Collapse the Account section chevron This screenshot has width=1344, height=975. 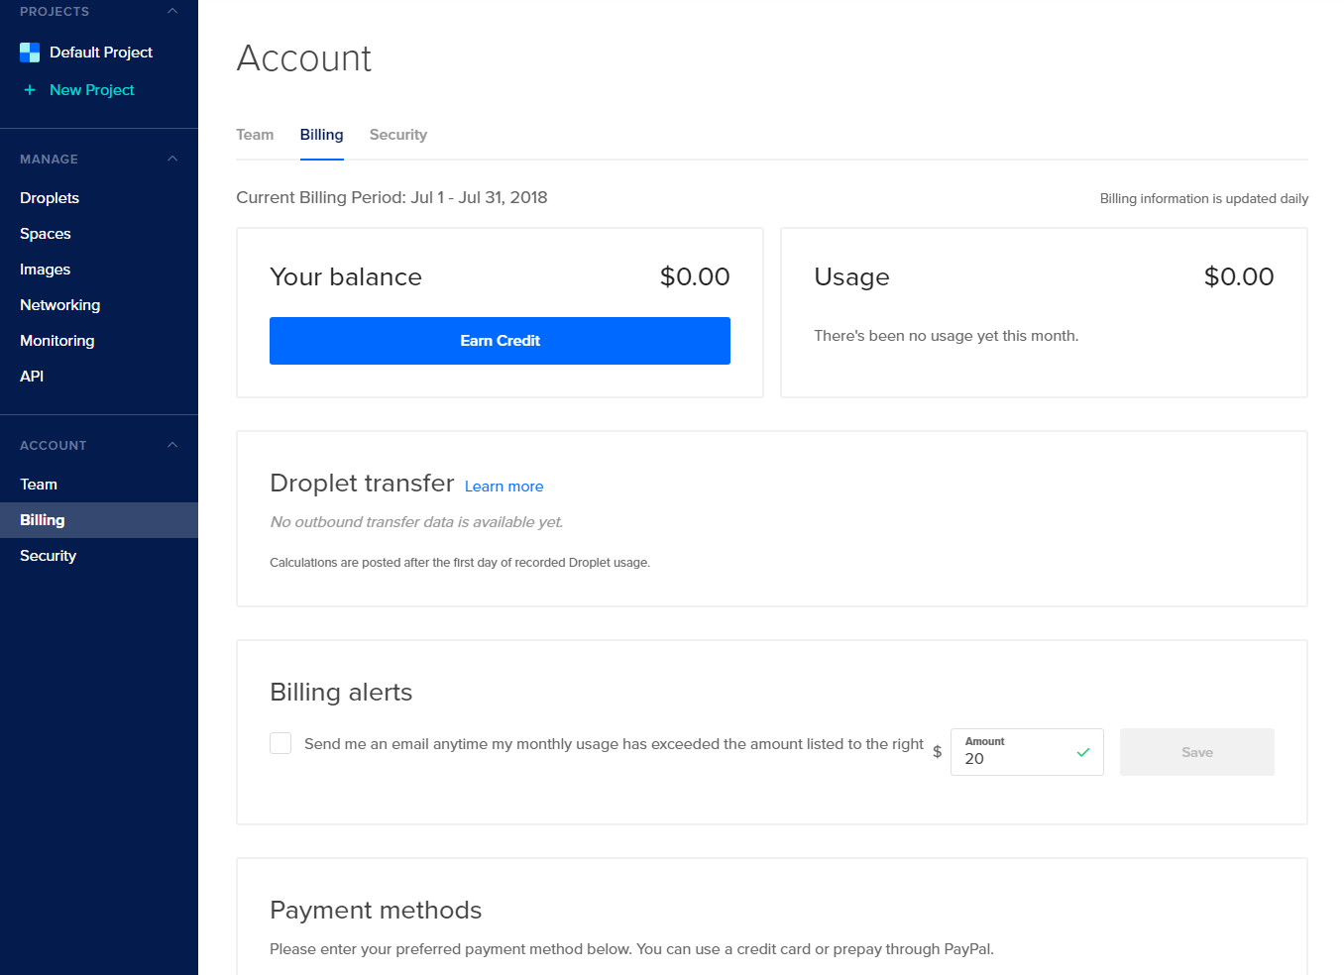tap(172, 445)
